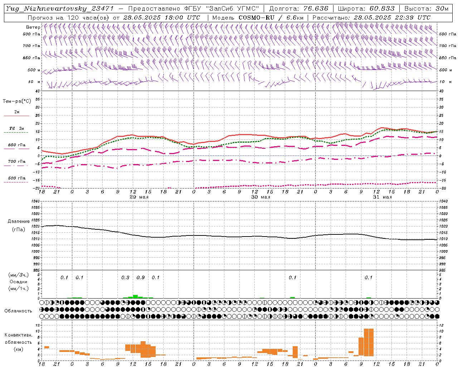The height and width of the screenshot is (367, 458).
Task: Click the 0.3 precipitation amount
Action: [125, 277]
